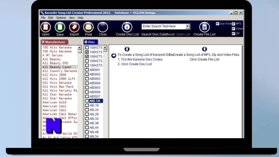Select 'All Hits Karaoke' manufacturer
The height and width of the screenshot is (157, 279).
[57, 83]
